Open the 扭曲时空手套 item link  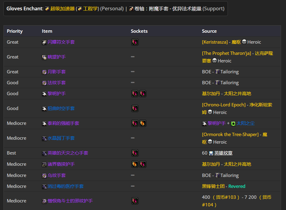click(61, 108)
